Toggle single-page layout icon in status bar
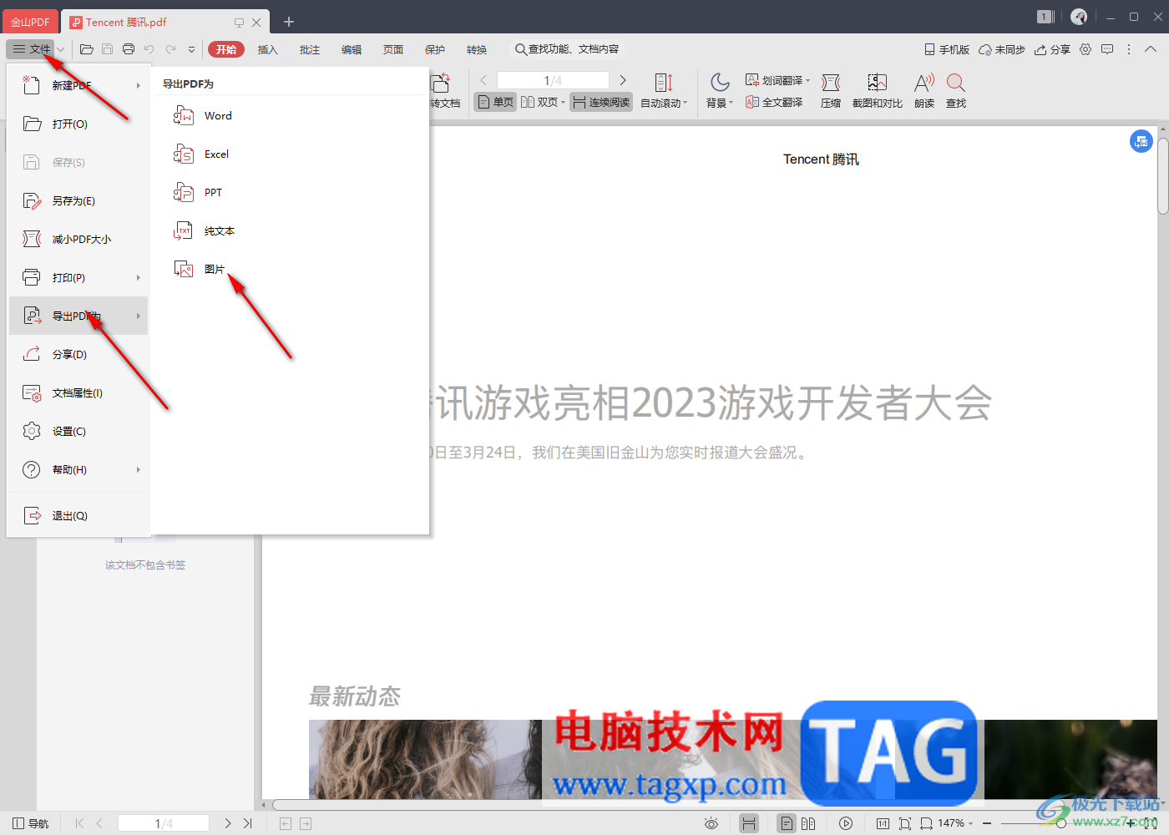1169x835 pixels. 787,823
